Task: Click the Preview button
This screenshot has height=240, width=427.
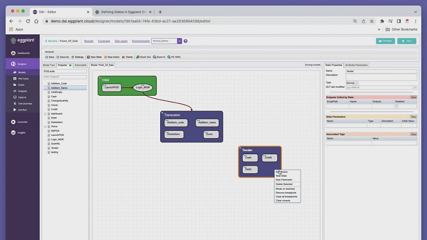Action: pyautogui.click(x=385, y=41)
